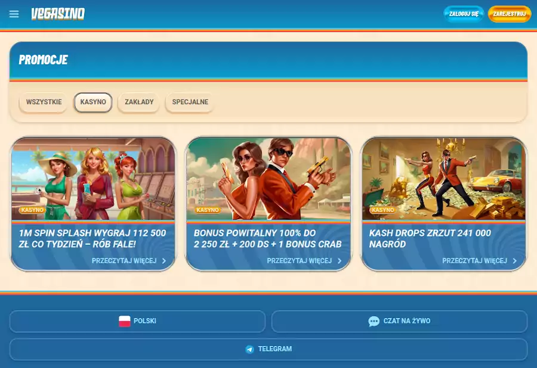Screen dimensions: 537x368
Task: Click the Vegasino logo
Action: point(58,14)
